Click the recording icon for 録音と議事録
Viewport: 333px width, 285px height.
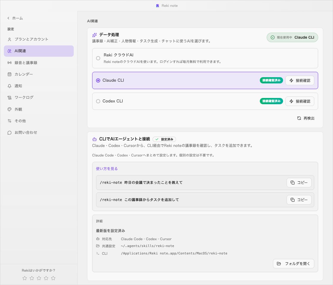(x=9, y=63)
